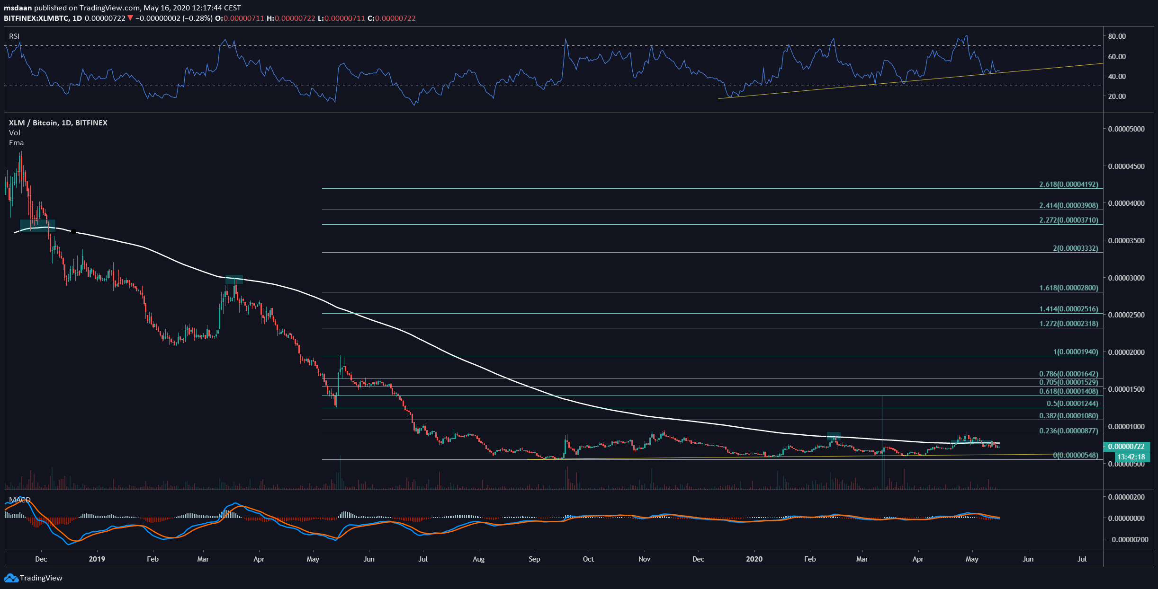1158x589 pixels.
Task: Select the 2.272(0.00003710) Fibonacci label
Action: [1068, 220]
